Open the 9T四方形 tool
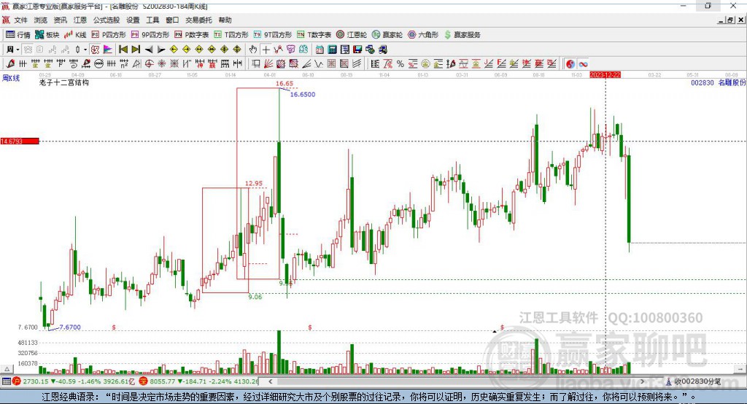The height and width of the screenshot is (404, 747). coord(273,35)
